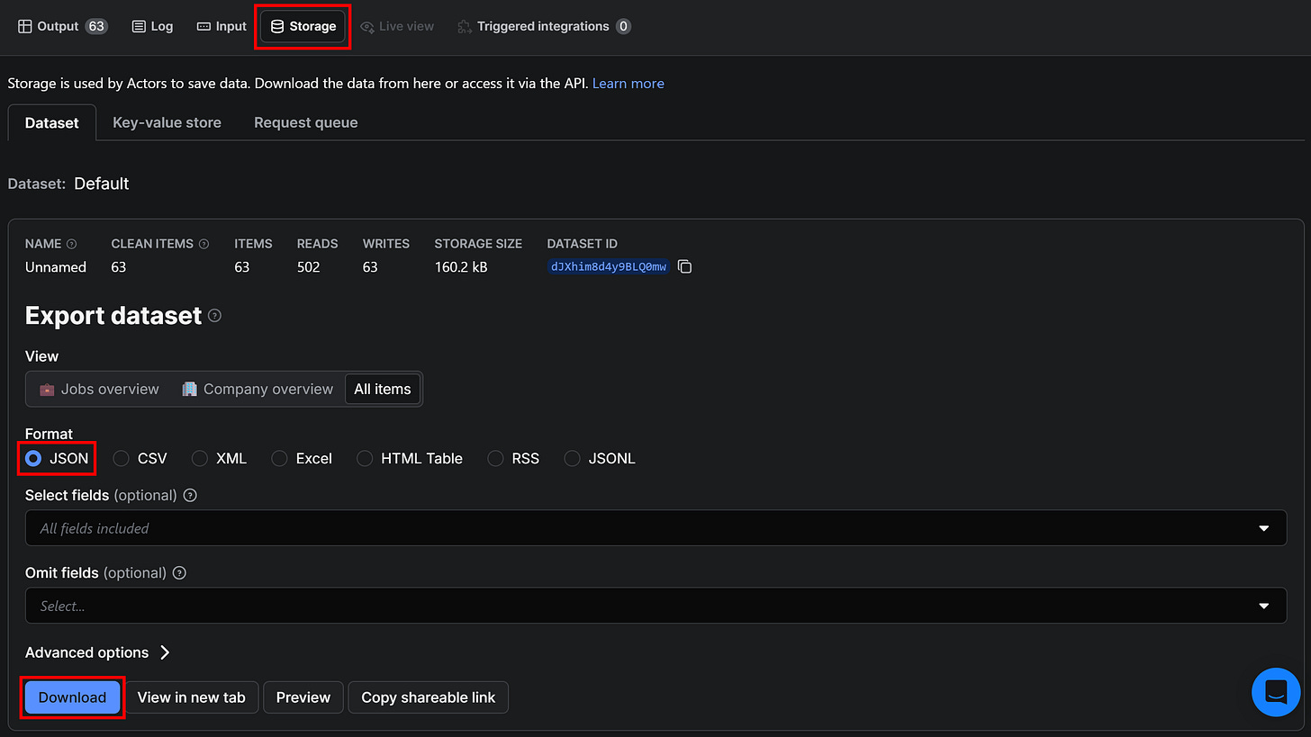Open the Live view tab
This screenshot has width=1311, height=737.
397,26
